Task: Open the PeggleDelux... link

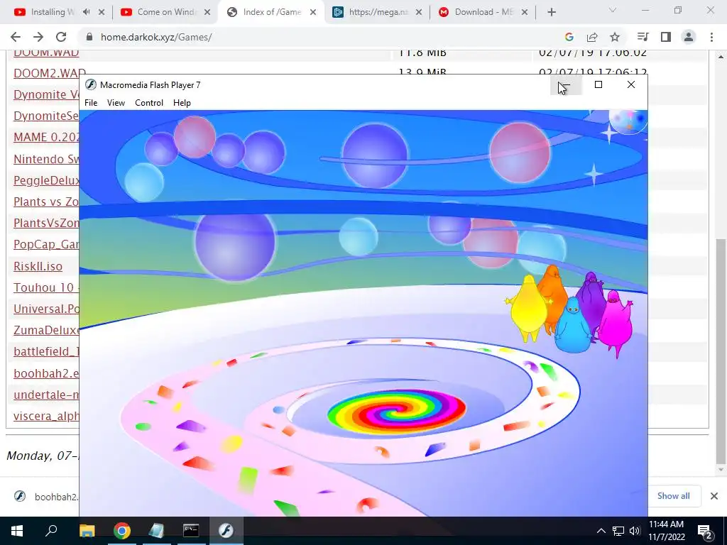Action: (x=46, y=180)
